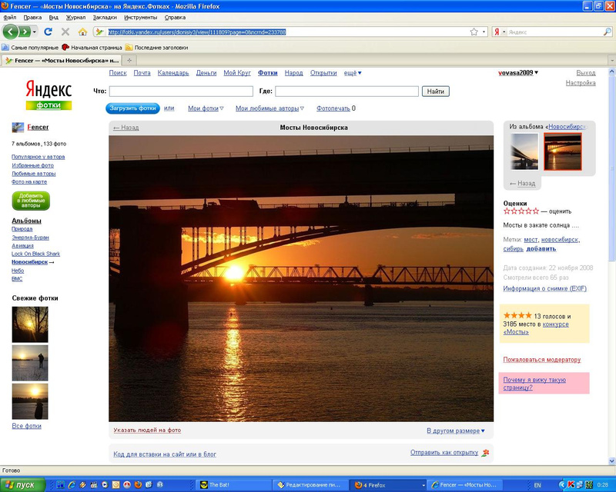Add Fencer to favorite authors green button

31,201
